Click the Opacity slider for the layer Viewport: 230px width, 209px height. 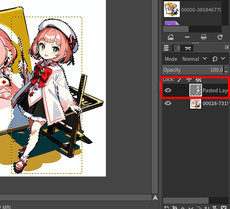coord(193,70)
